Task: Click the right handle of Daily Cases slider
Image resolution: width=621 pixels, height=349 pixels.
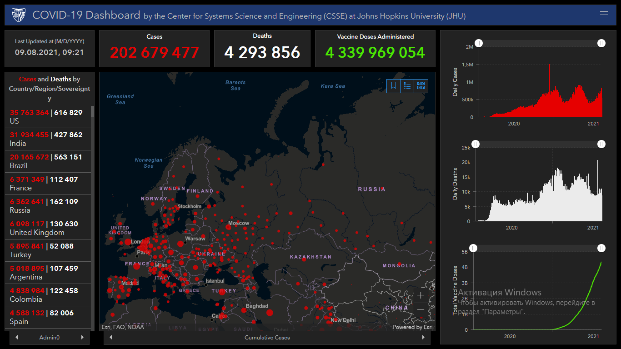Action: click(601, 43)
